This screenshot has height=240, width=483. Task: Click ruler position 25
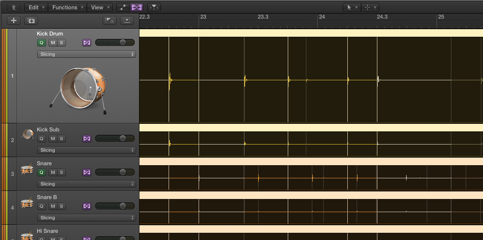click(441, 17)
